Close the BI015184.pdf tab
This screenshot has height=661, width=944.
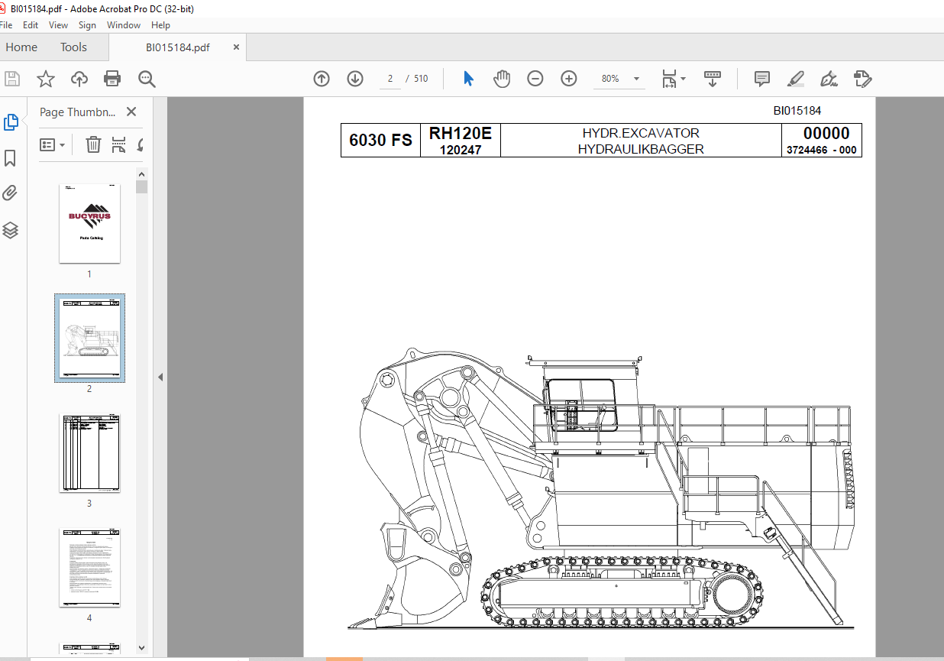(x=236, y=47)
